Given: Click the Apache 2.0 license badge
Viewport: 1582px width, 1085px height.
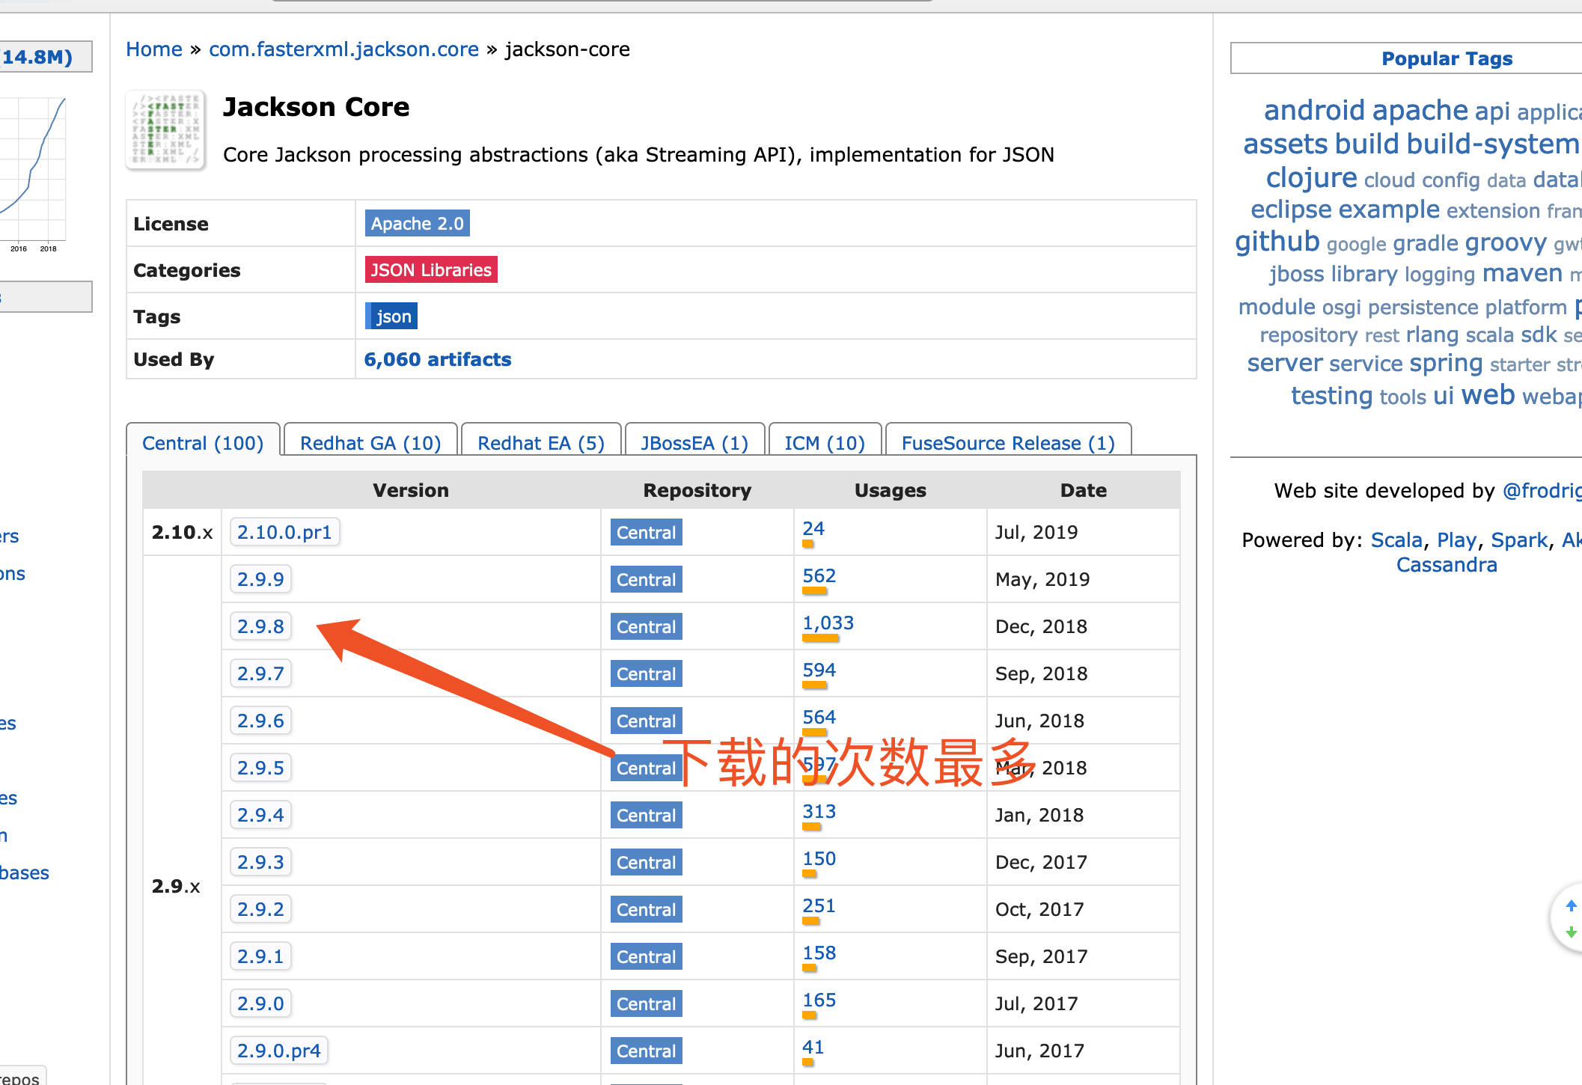Looking at the screenshot, I should (x=417, y=223).
